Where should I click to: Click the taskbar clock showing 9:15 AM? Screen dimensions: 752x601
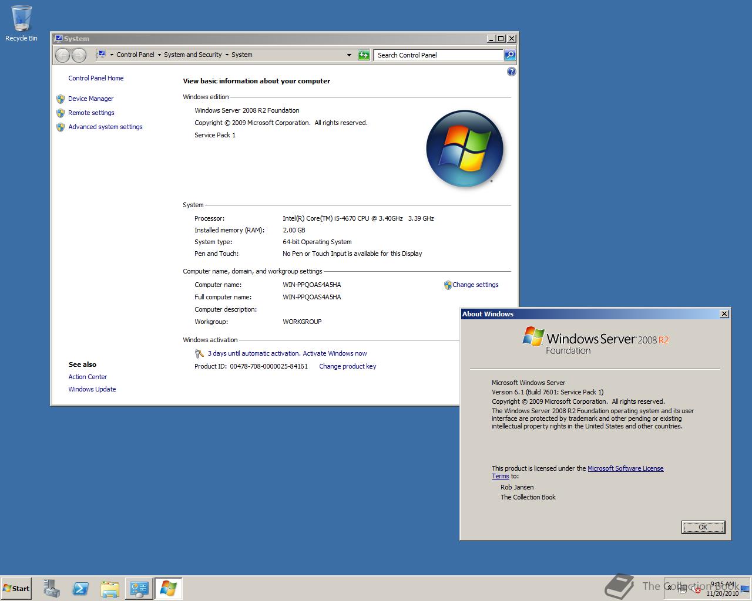[x=722, y=589]
